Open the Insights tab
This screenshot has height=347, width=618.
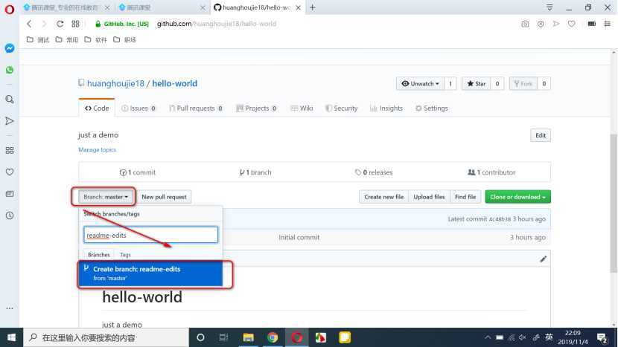click(386, 108)
